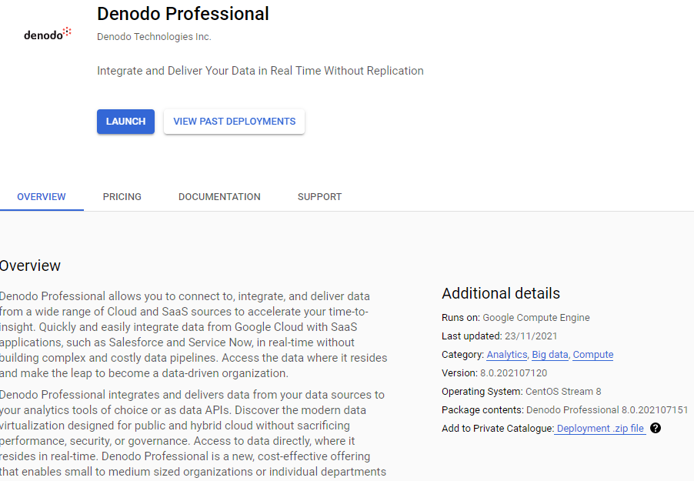
Task: Click the Denodo Professional page title
Action: coord(183,14)
